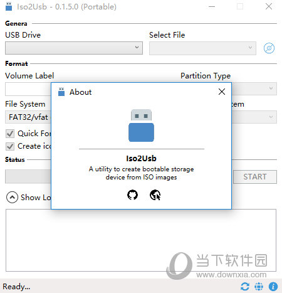Open the target system dropdown below Partition Type
Screen dimensions: 282x293
tap(254, 117)
